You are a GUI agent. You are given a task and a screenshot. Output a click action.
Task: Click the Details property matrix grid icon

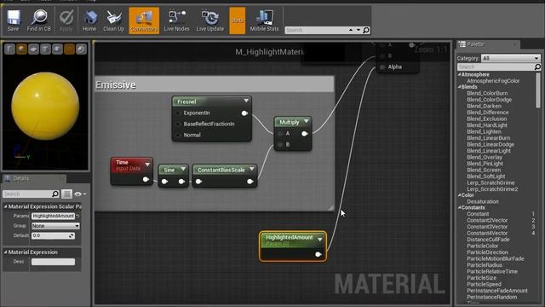pos(66,194)
